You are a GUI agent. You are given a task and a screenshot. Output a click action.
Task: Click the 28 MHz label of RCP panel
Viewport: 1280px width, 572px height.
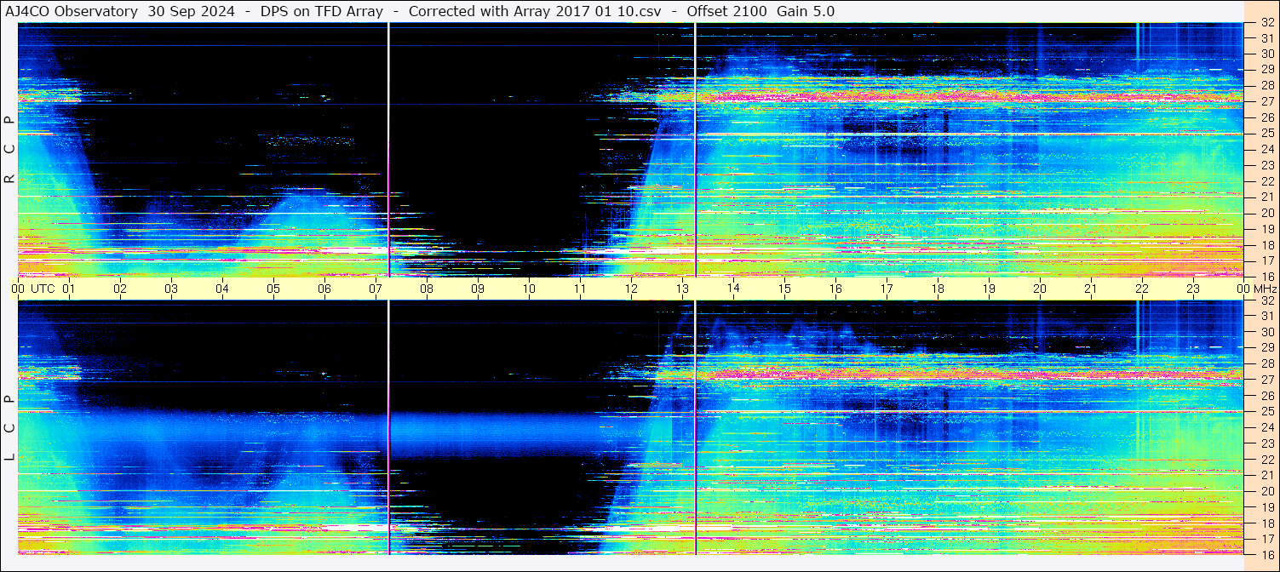coord(1266,85)
